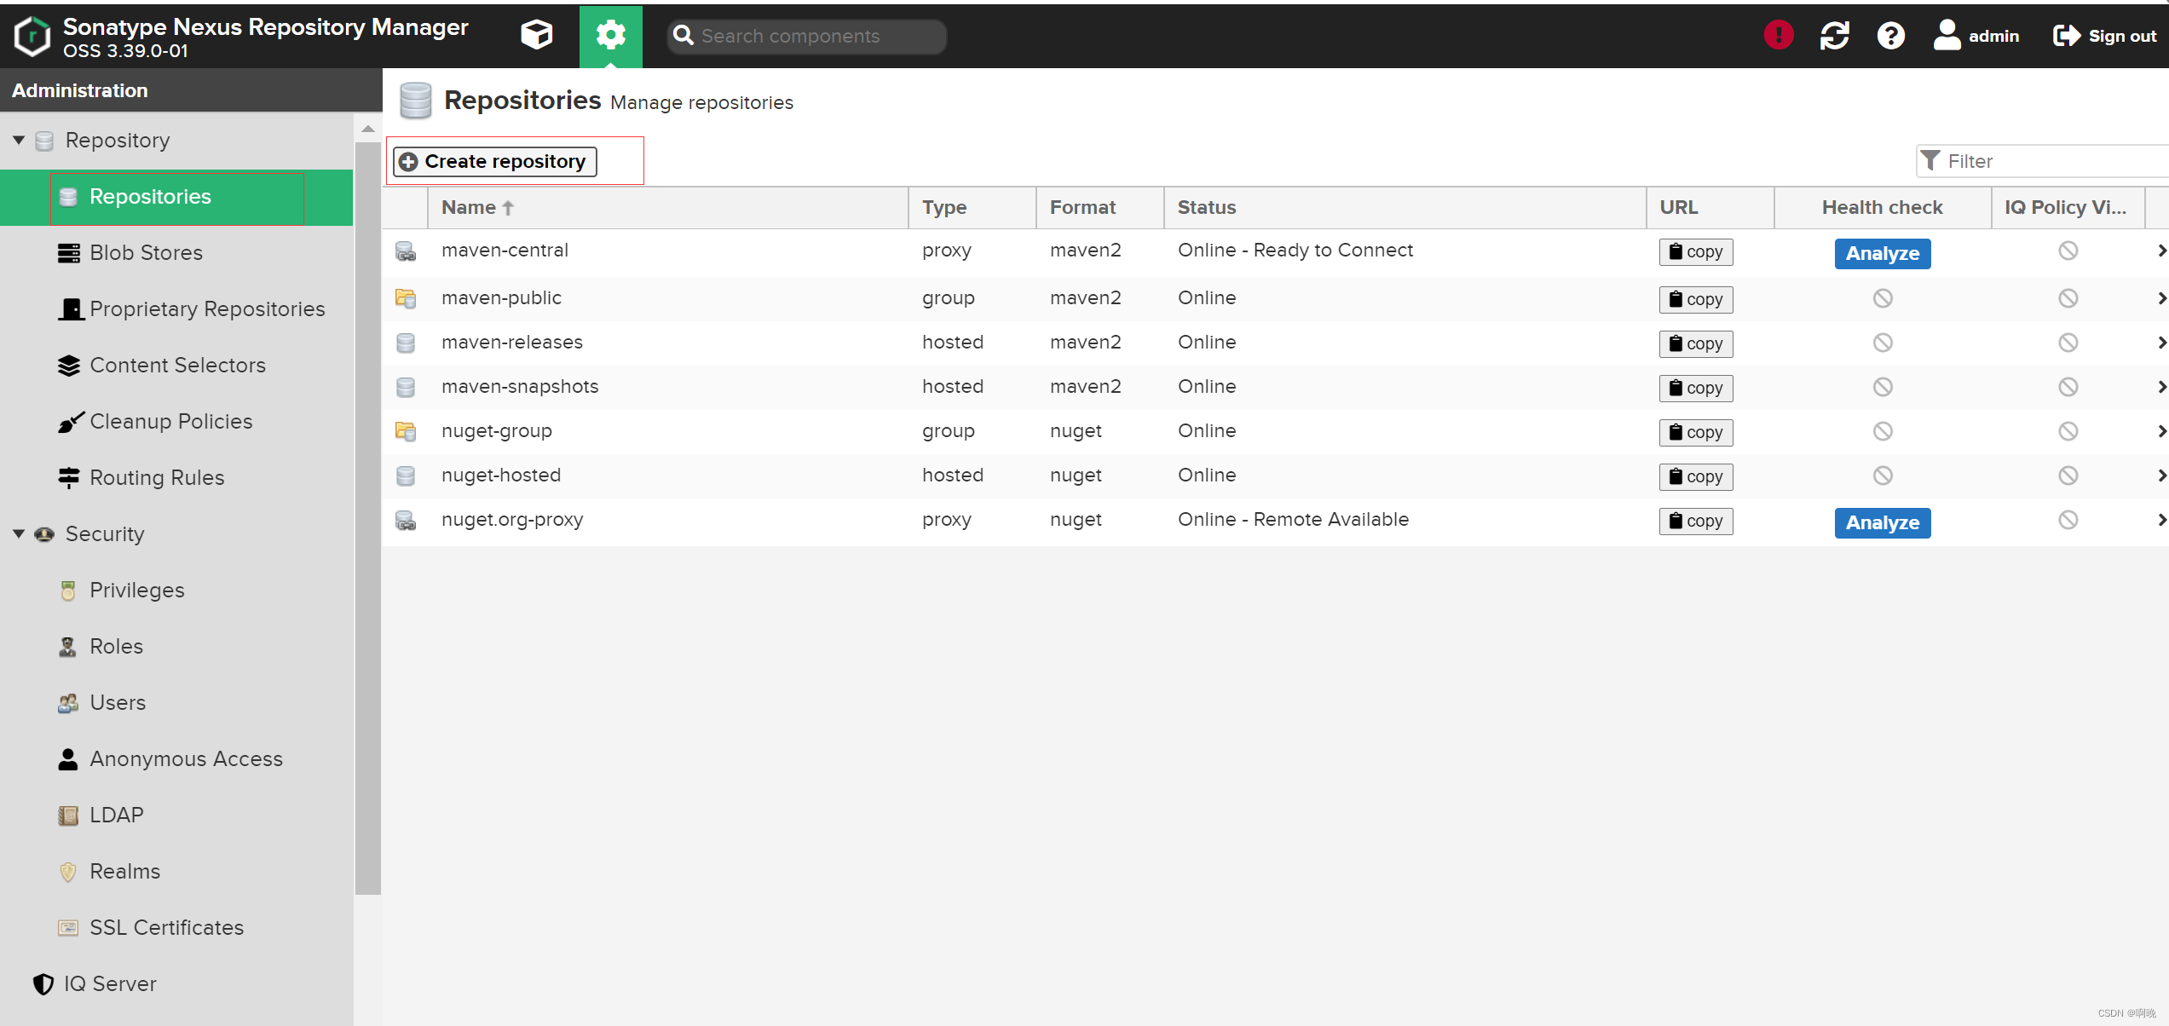This screenshot has height=1026, width=2169.
Task: Open the admin user account
Action: (x=1976, y=36)
